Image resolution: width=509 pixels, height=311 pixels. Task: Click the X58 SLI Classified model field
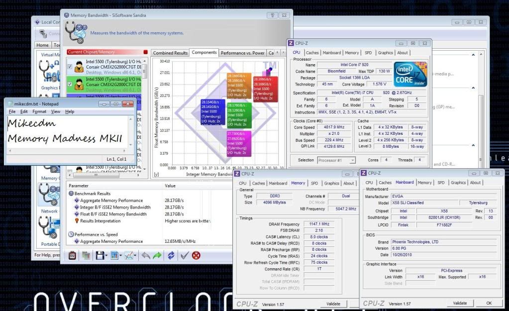424,203
